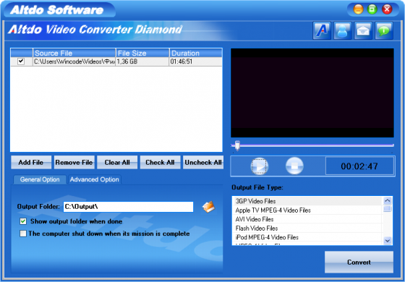The height and width of the screenshot is (282, 405).
Task: Stop the video preview playback
Action: tap(294, 166)
